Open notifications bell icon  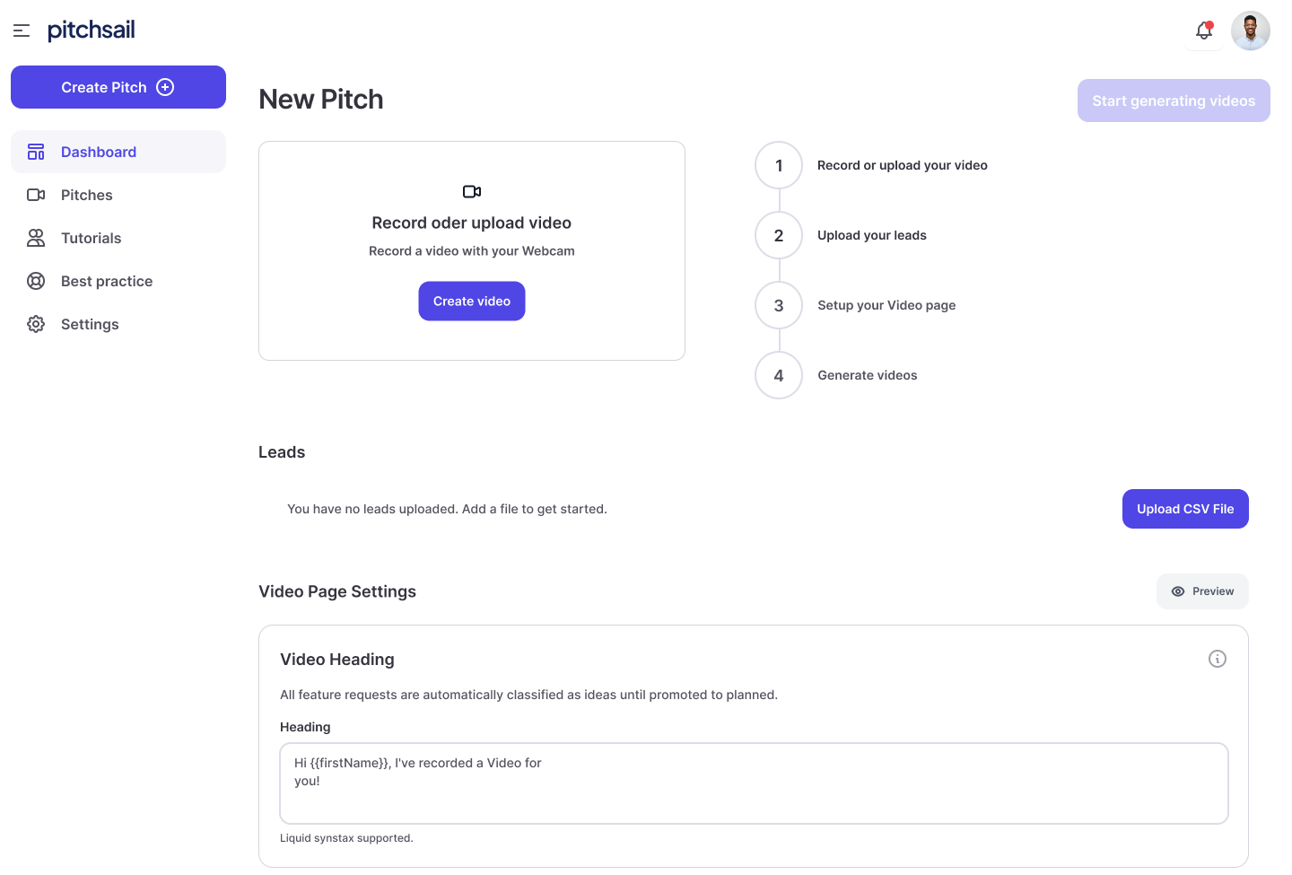[1204, 31]
